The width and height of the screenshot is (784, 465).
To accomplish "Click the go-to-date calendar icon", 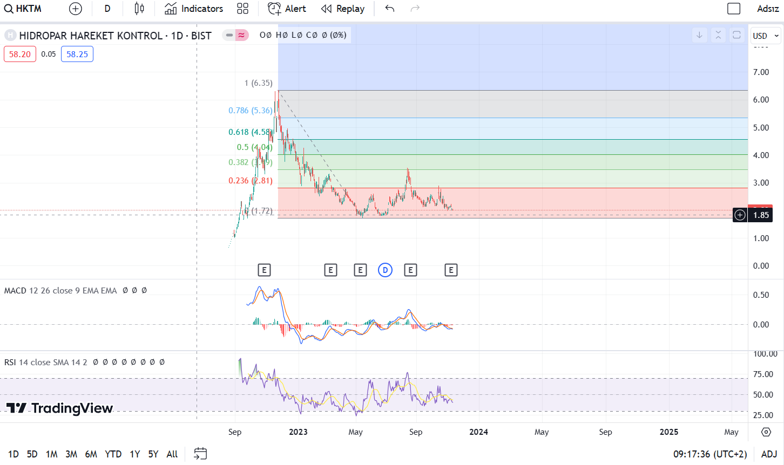I will 200,454.
